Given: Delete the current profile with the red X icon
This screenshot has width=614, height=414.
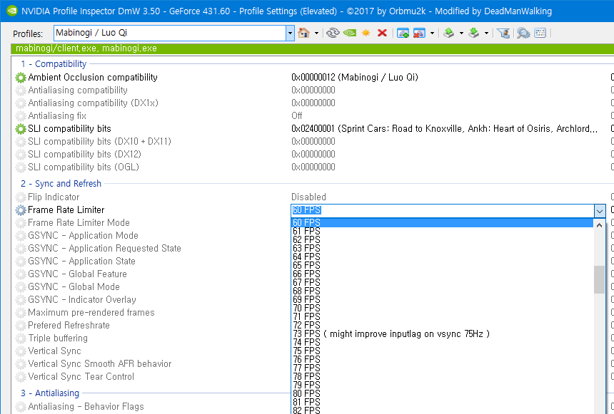Looking at the screenshot, I should pyautogui.click(x=382, y=33).
